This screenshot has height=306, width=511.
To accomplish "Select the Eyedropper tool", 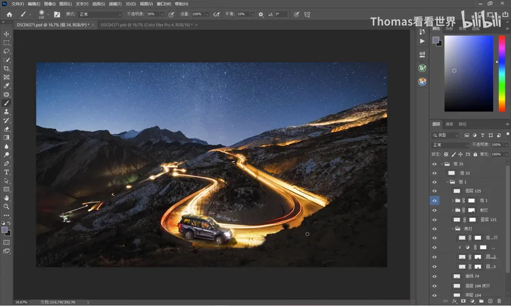I will 6,86.
